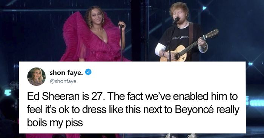
Task: Click the guitar headstock with tuning pegs
Action: click(x=212, y=34)
